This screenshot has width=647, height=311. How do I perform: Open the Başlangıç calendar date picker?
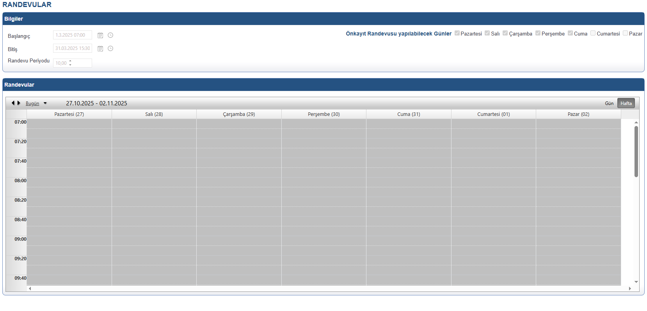(x=100, y=36)
